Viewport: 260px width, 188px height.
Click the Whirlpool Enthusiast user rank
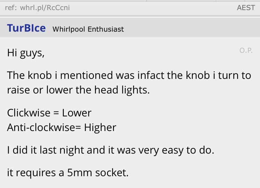(x=88, y=29)
